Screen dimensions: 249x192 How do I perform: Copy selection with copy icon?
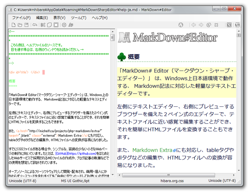pyautogui.click(x=49, y=25)
